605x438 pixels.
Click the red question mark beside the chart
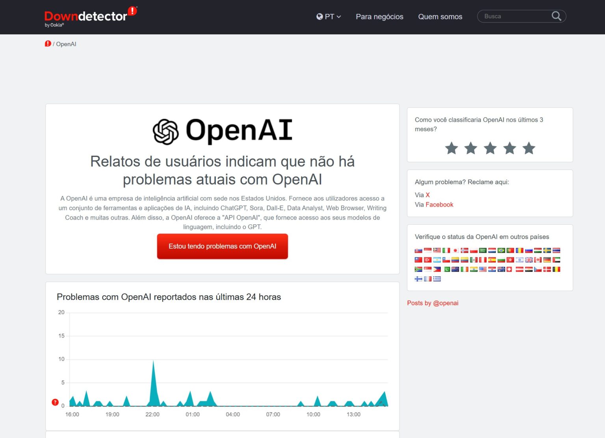tap(55, 402)
